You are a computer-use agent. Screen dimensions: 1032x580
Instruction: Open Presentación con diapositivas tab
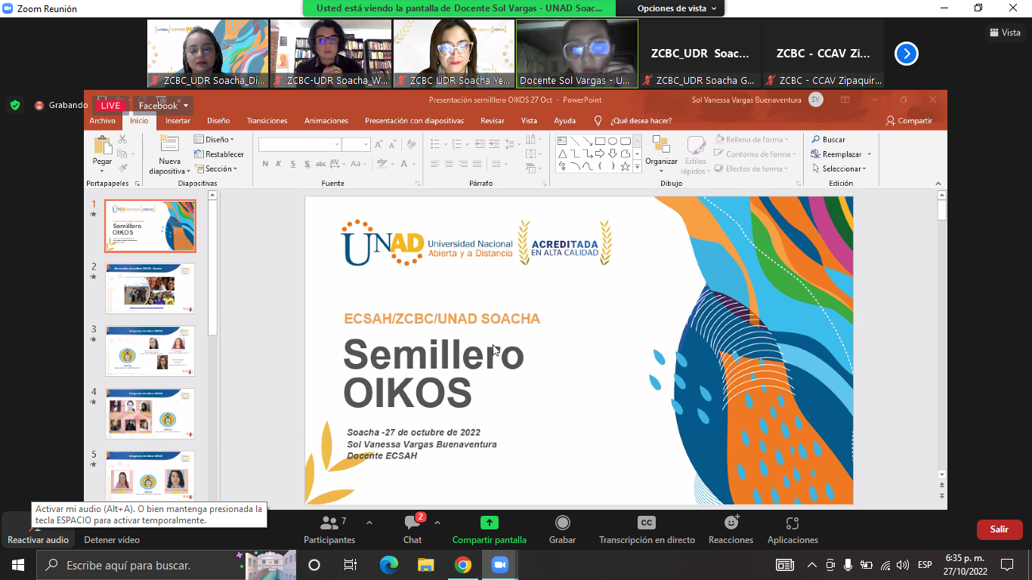[x=414, y=121]
